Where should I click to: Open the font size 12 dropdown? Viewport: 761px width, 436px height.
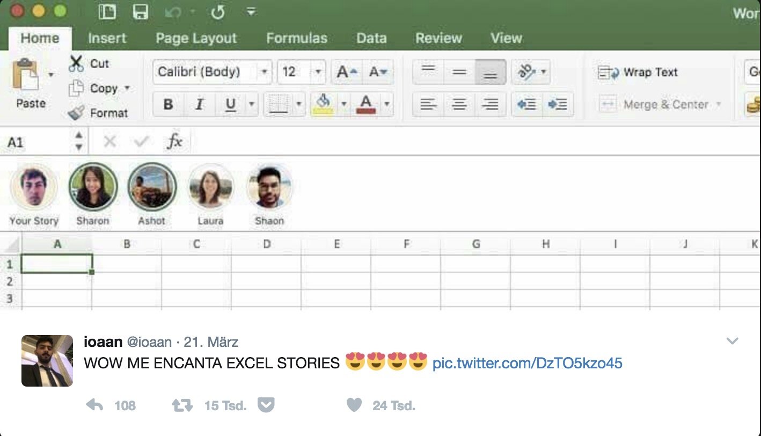click(318, 72)
